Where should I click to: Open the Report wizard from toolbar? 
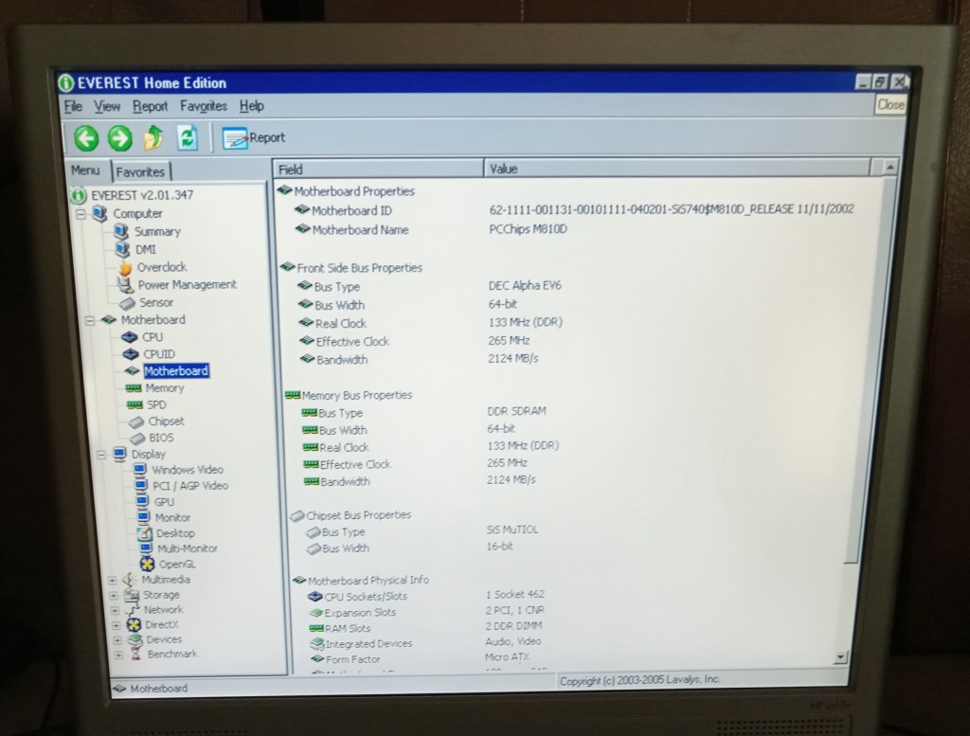point(253,138)
